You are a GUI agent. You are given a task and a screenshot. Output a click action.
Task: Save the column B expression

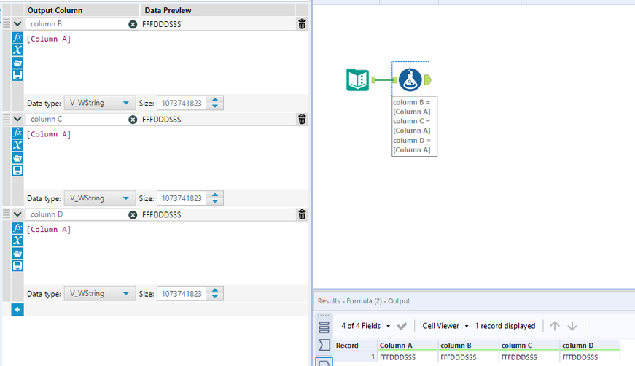pyautogui.click(x=17, y=75)
